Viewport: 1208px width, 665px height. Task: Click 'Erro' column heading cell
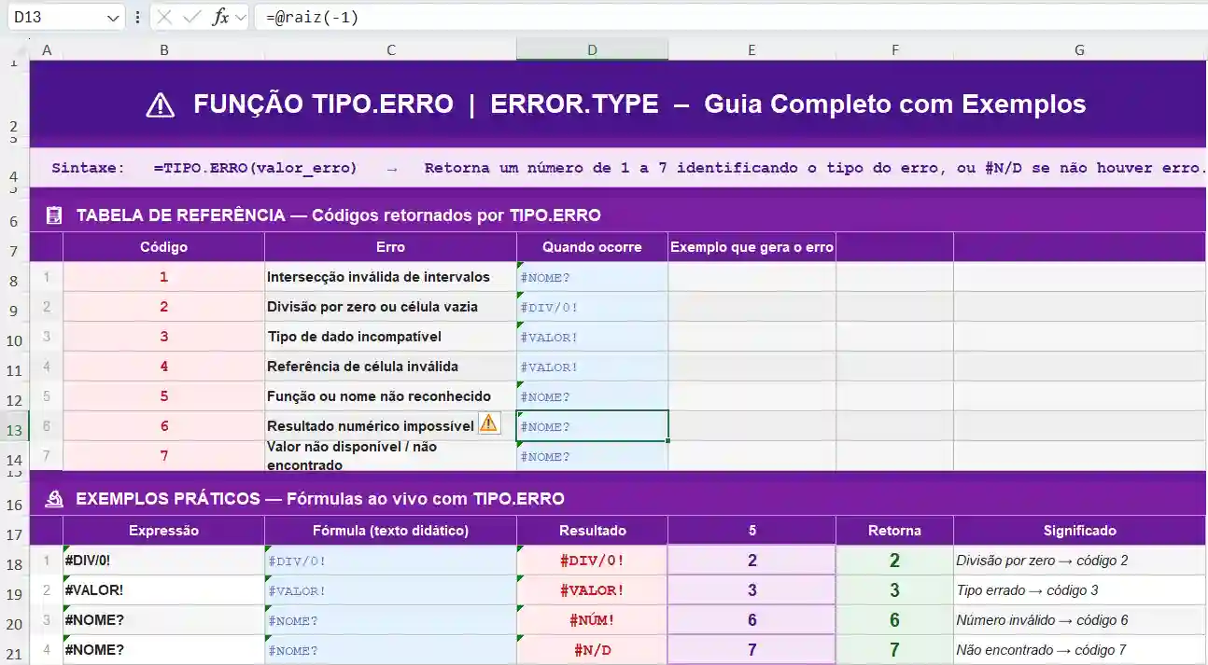pyautogui.click(x=390, y=247)
